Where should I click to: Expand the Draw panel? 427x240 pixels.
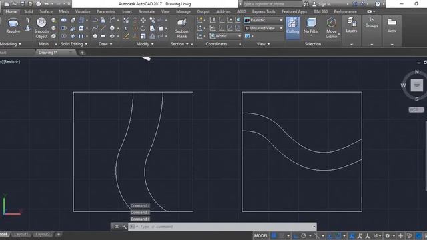pyautogui.click(x=105, y=44)
